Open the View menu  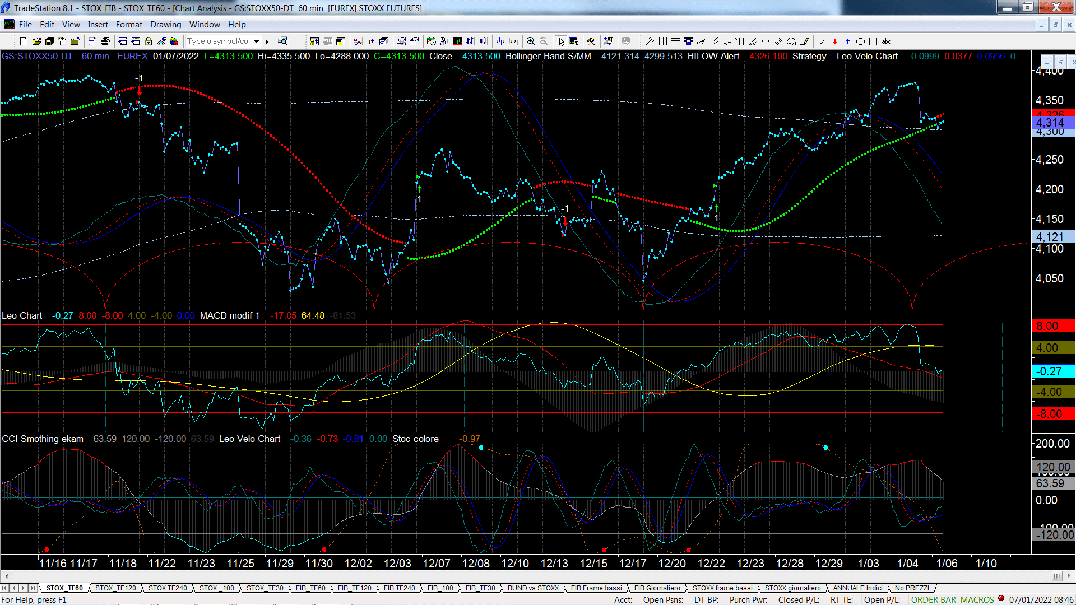[x=71, y=24]
